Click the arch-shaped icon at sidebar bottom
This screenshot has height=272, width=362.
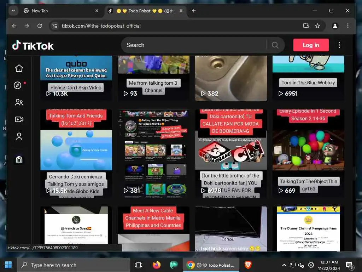(x=19, y=159)
